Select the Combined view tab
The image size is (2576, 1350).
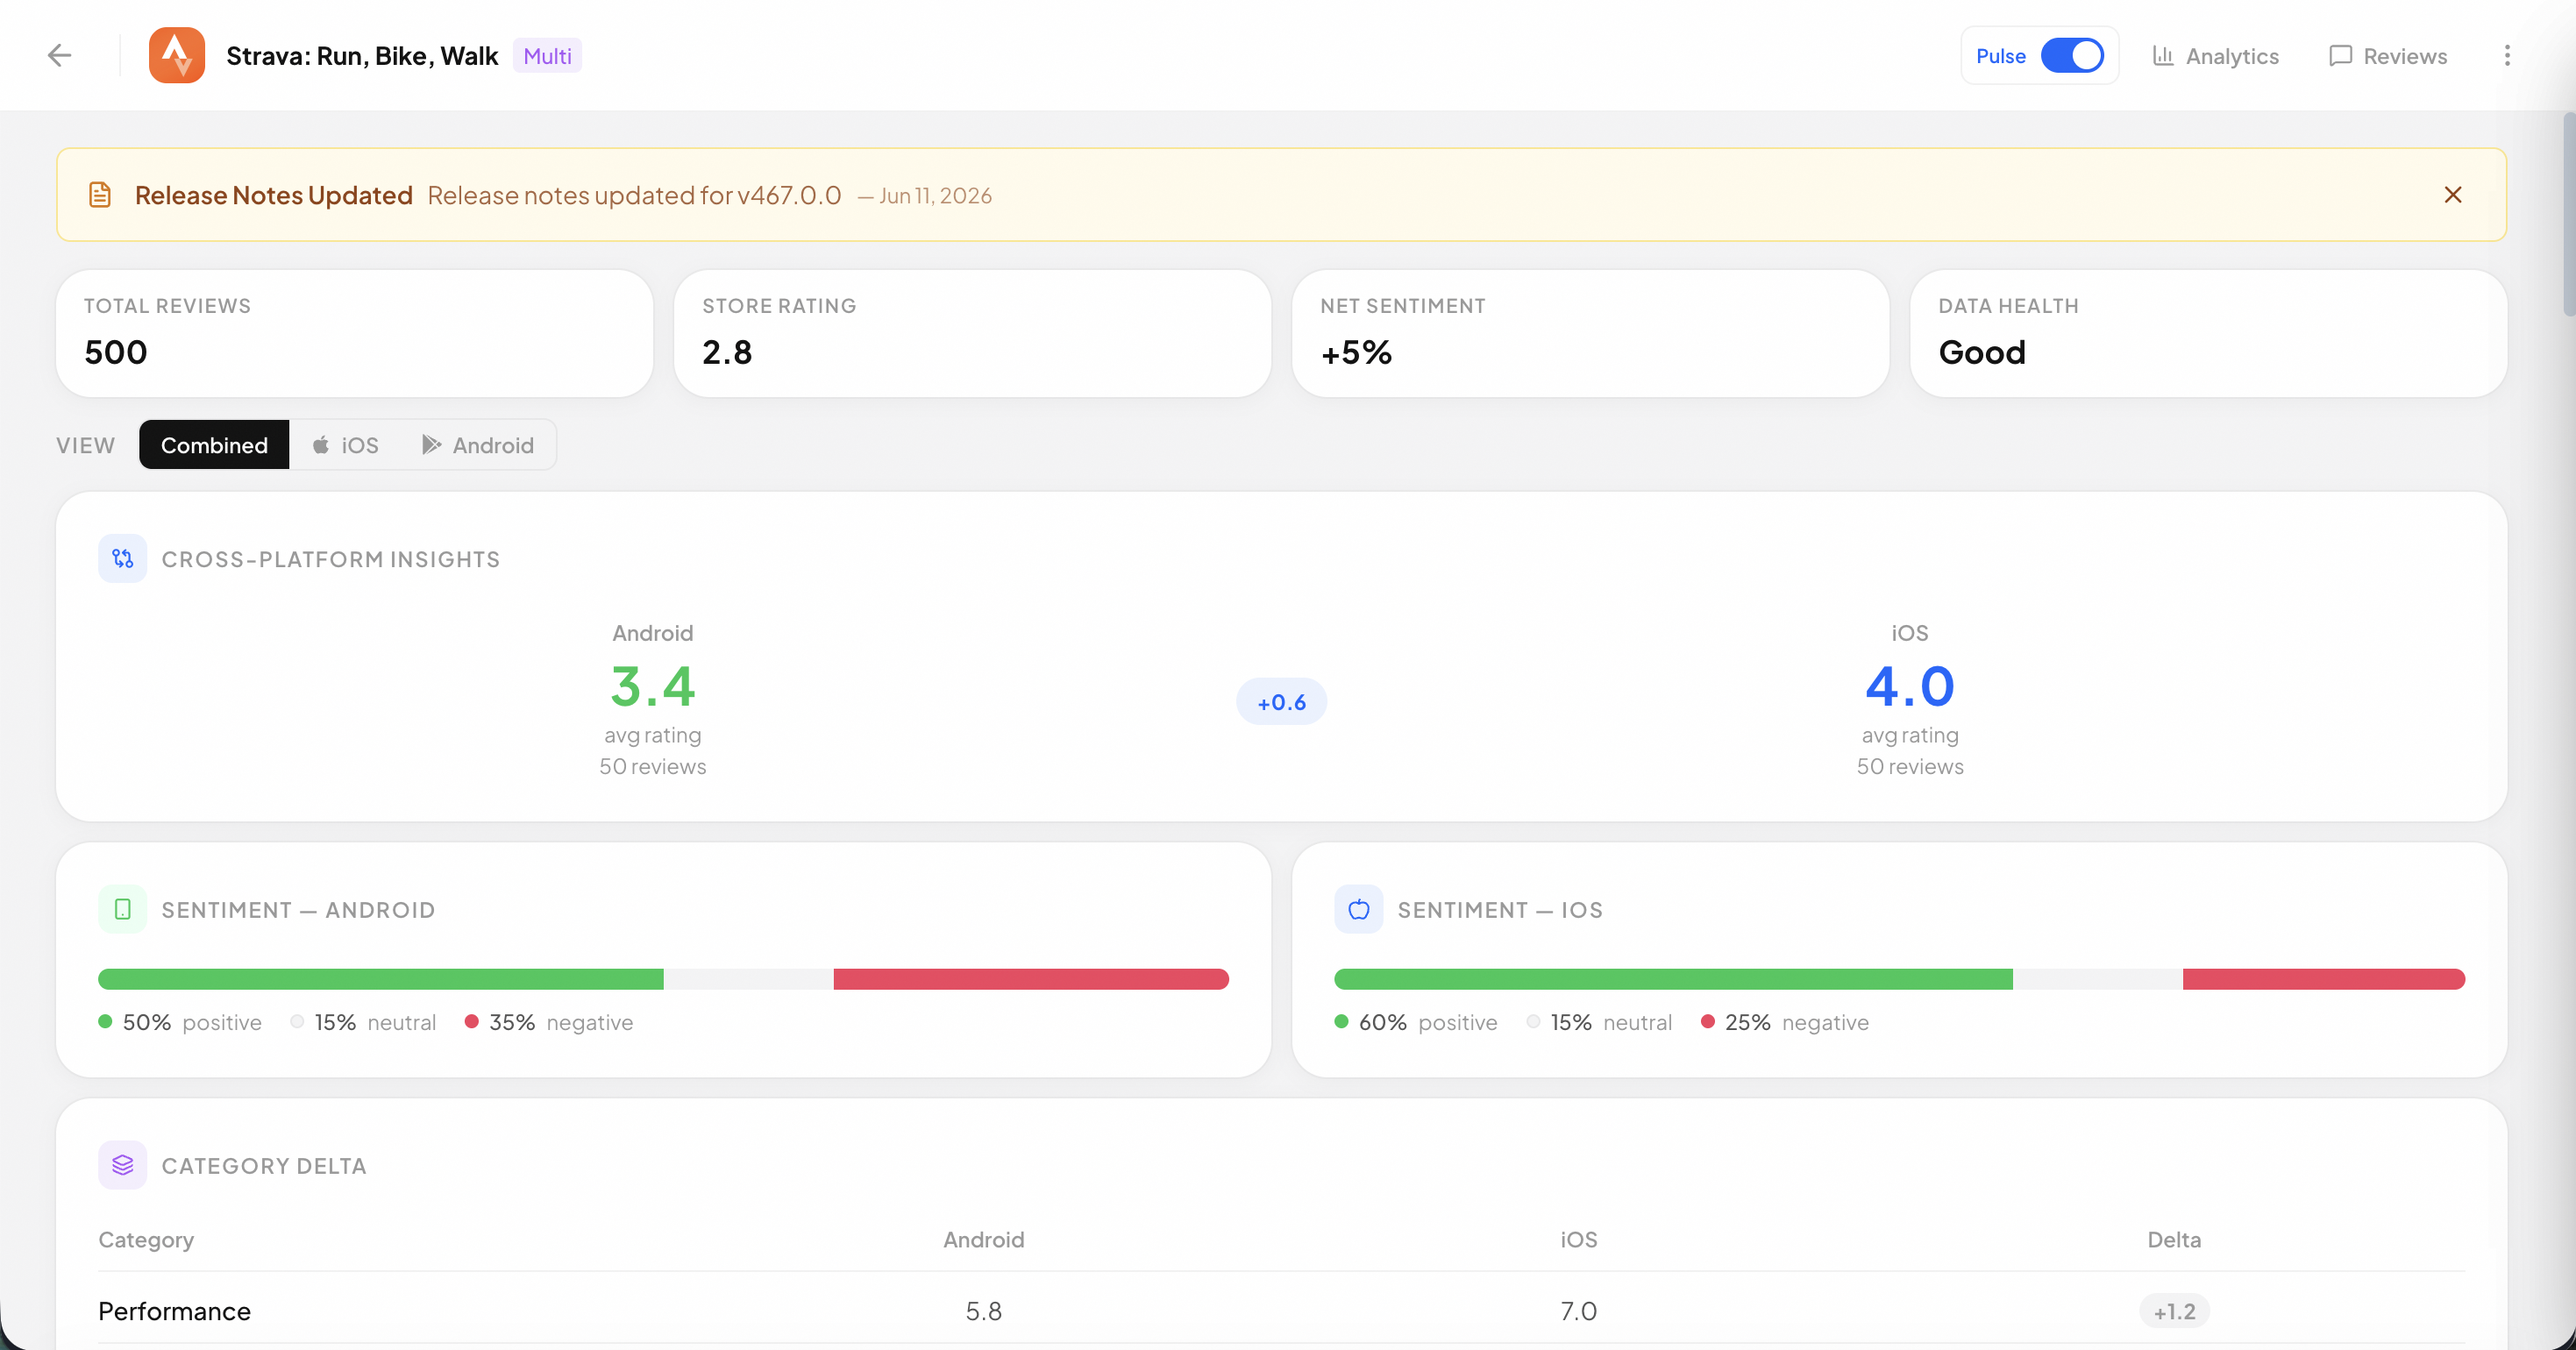point(214,445)
